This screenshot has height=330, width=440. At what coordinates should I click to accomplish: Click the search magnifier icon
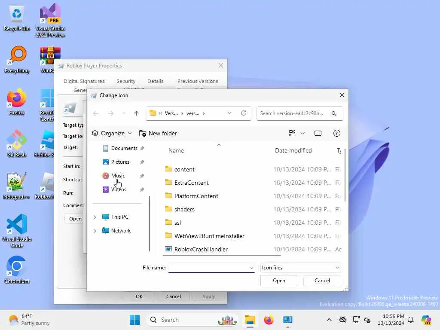(x=333, y=113)
